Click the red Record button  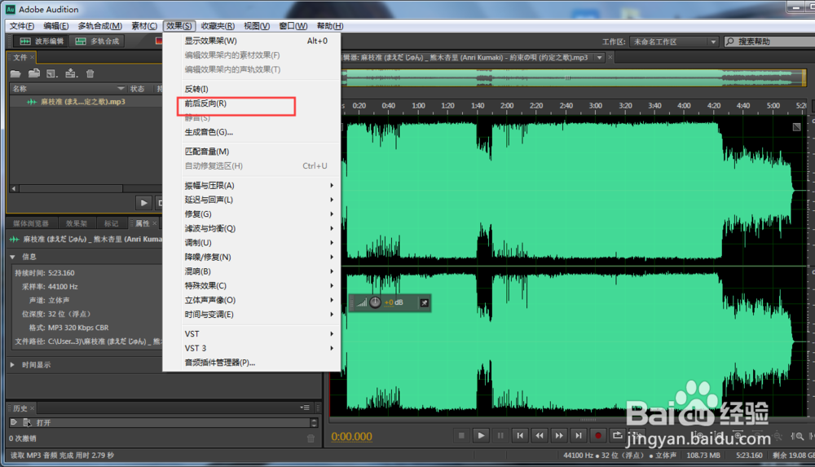coord(597,436)
